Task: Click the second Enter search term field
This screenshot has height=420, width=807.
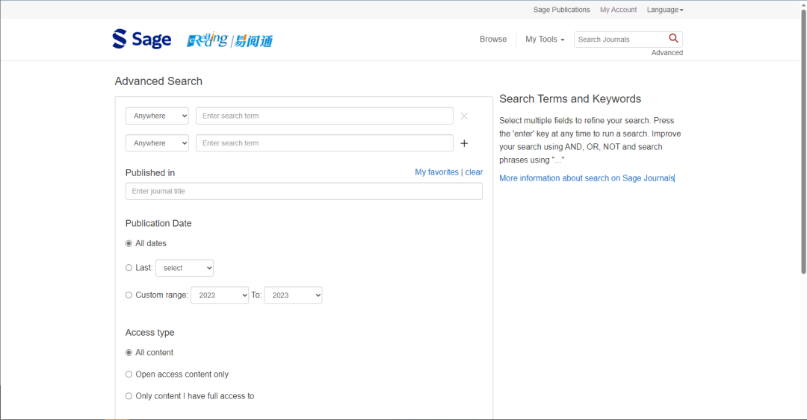Action: tap(324, 143)
